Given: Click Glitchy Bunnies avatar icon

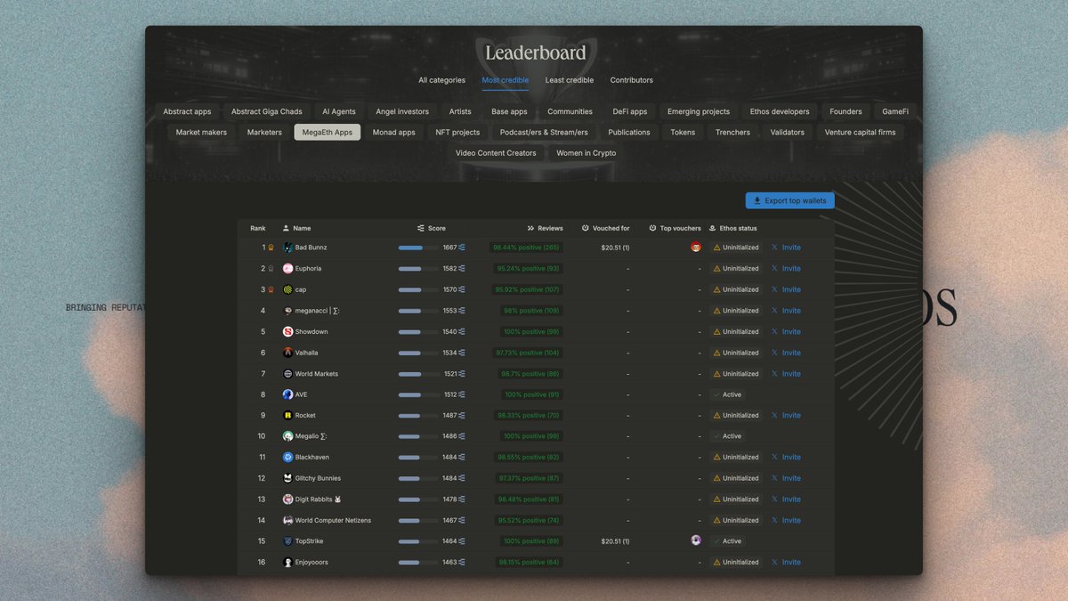Looking at the screenshot, I should click(x=287, y=478).
